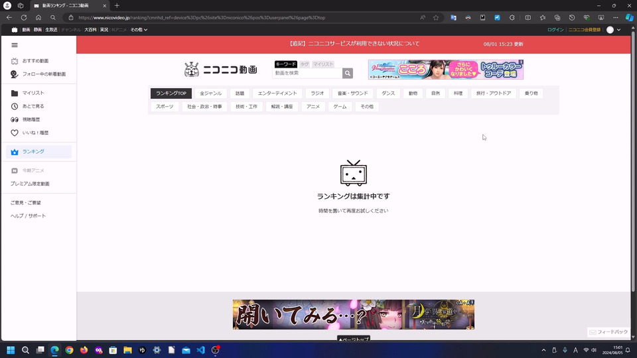Open フォロー中の新着動画 in the sidebar
Screen dimensions: 637x358
38,74
